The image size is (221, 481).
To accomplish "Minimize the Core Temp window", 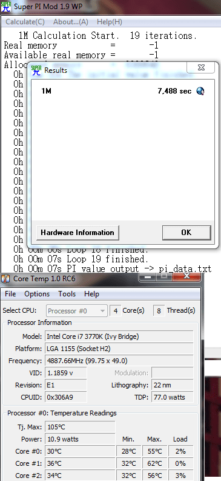I will [148, 277].
